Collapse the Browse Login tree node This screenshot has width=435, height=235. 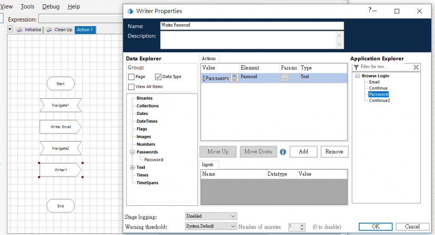(358, 76)
